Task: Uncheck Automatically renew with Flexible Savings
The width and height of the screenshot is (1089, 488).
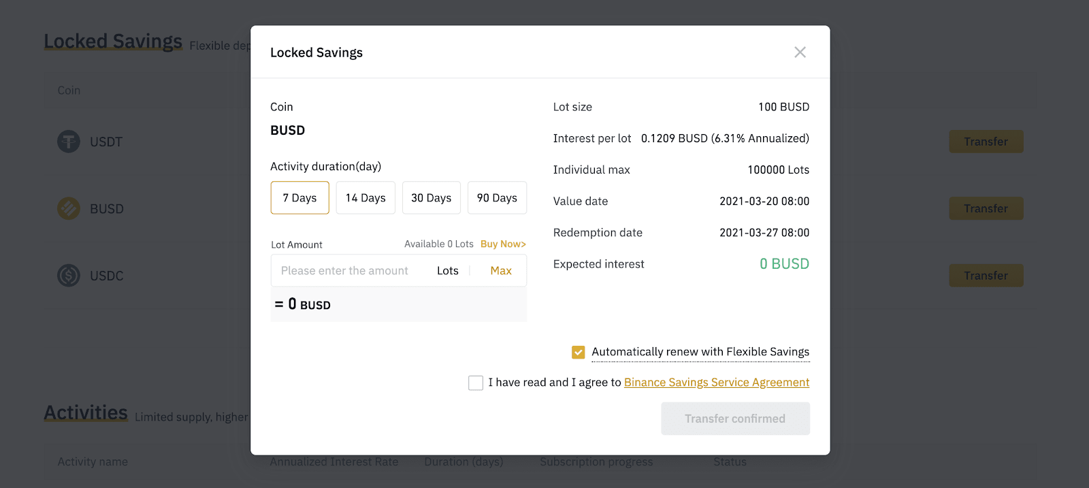Action: (x=578, y=352)
